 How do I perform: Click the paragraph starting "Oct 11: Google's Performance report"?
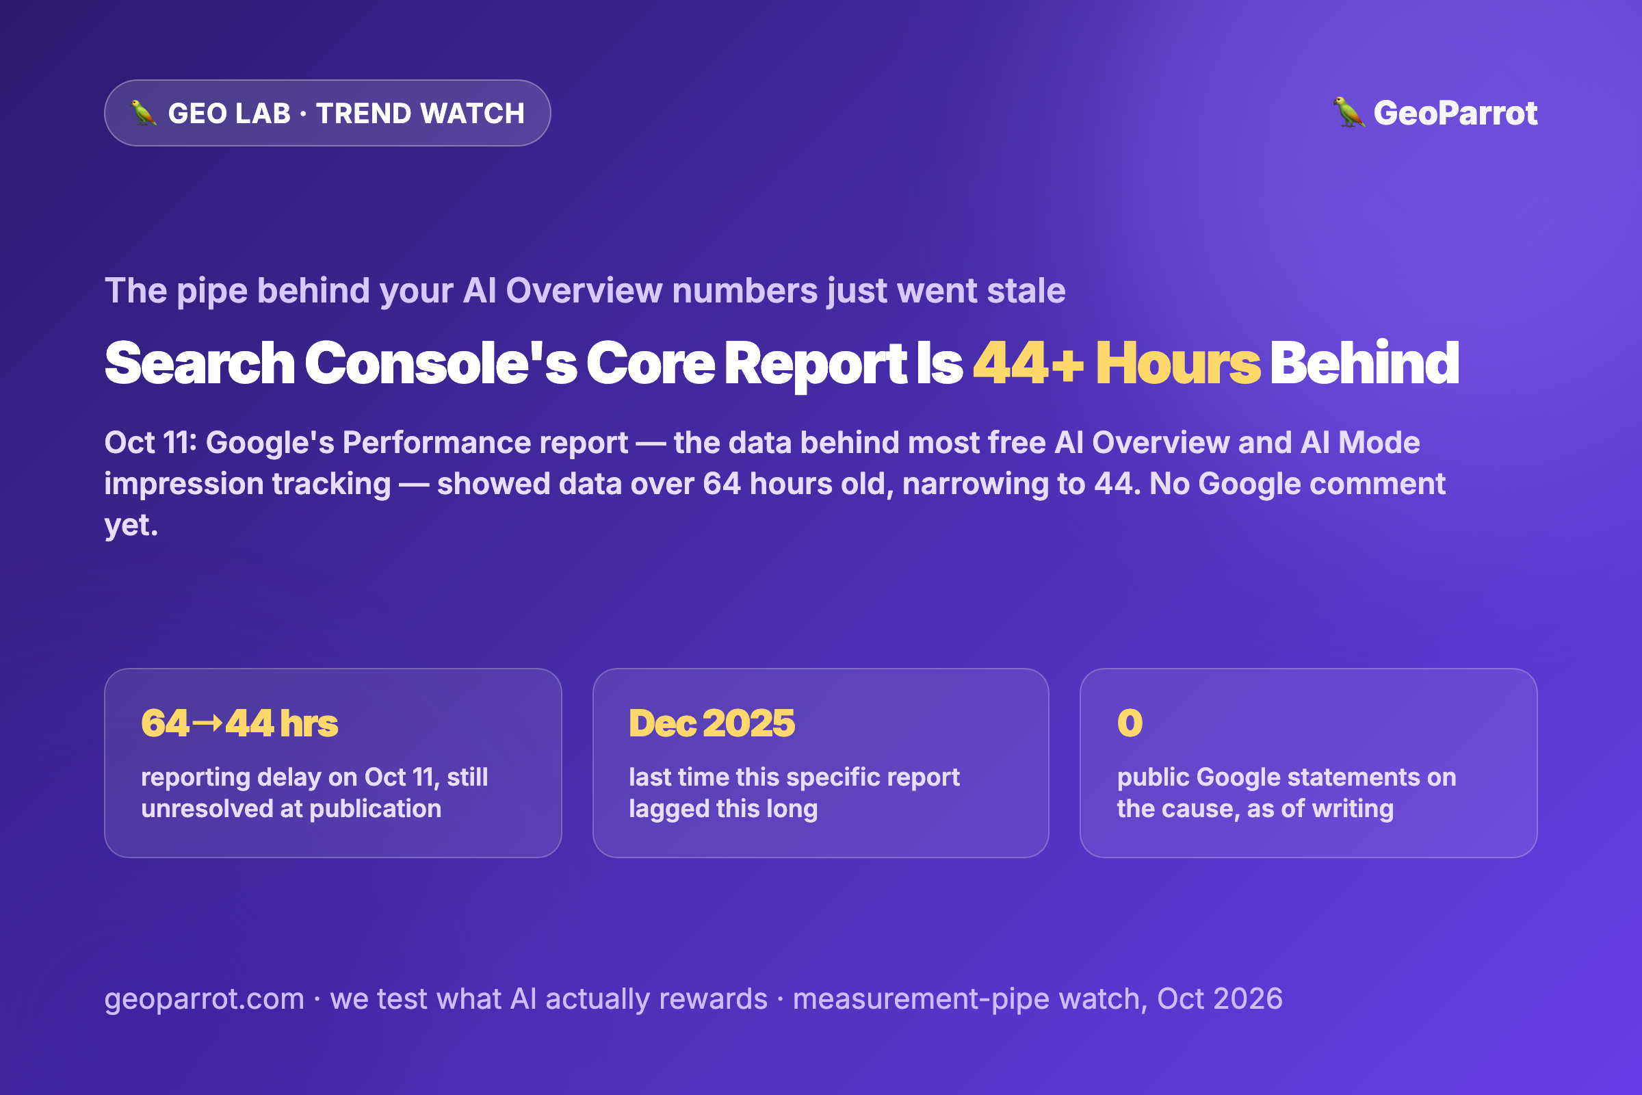tap(775, 484)
